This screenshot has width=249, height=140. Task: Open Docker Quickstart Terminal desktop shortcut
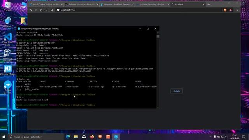pyautogui.click(x=8, y=87)
